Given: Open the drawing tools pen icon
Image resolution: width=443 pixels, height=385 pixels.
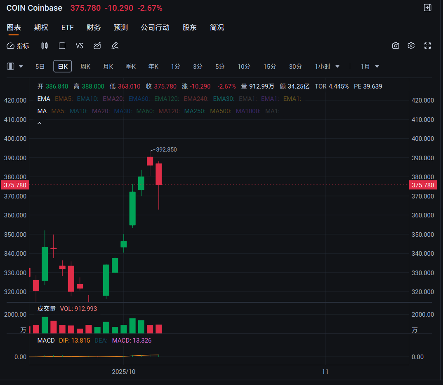Looking at the screenshot, I should click(x=115, y=46).
